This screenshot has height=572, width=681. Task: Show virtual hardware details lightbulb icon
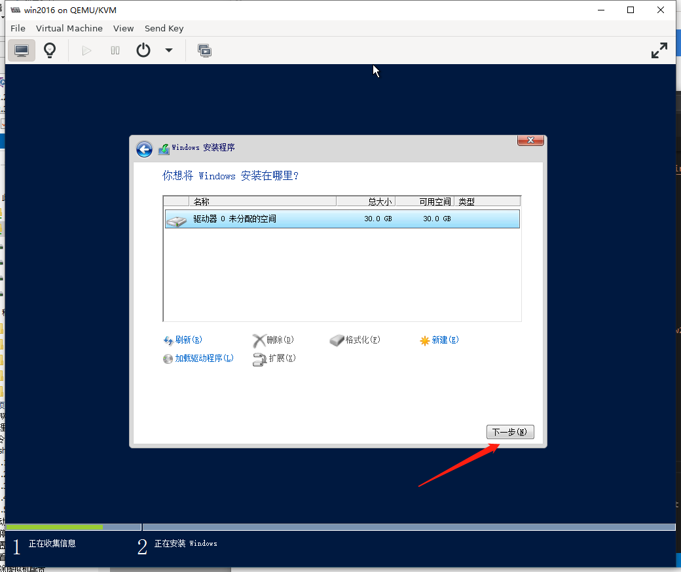pos(50,50)
